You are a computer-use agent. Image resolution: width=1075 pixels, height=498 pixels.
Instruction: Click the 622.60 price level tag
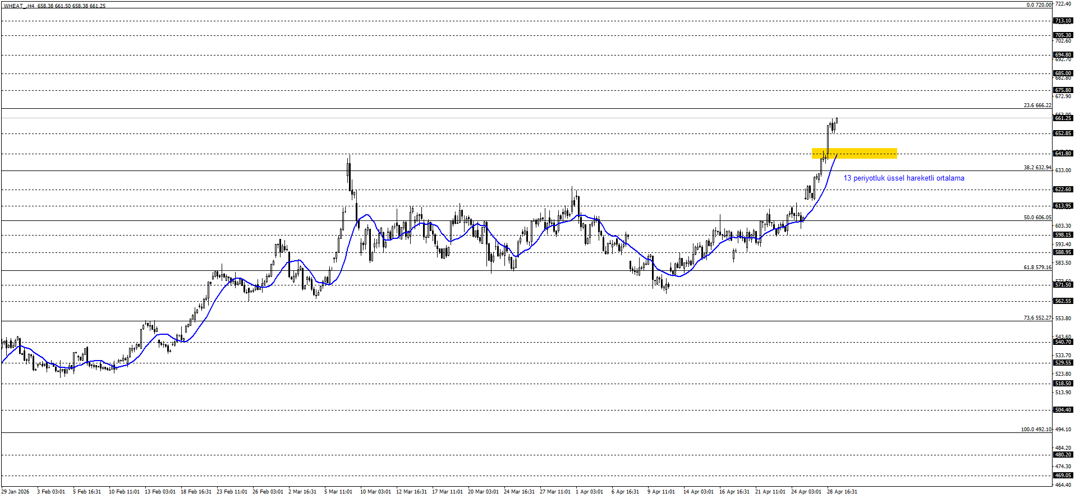(1063, 190)
